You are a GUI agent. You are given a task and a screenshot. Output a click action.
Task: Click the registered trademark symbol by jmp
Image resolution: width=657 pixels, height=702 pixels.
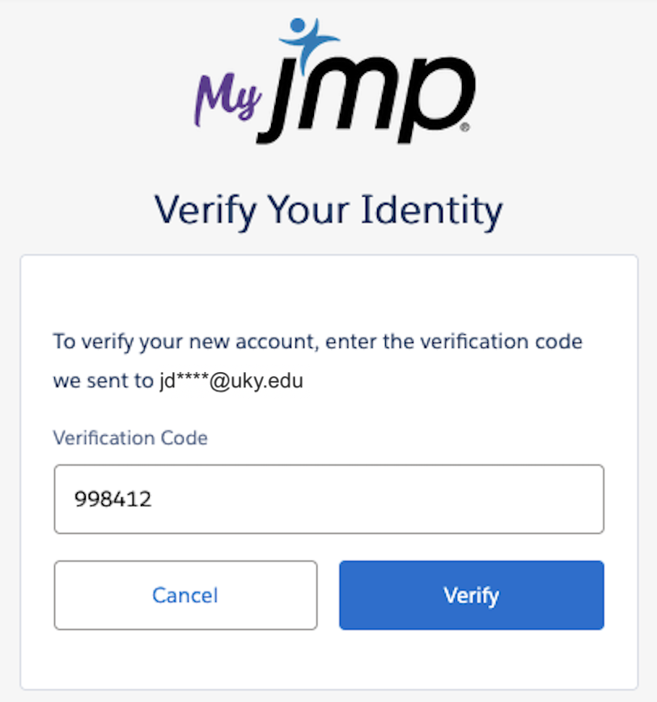(464, 128)
